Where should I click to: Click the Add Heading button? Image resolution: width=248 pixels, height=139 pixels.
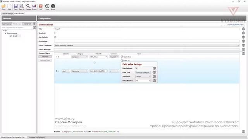click(x=7, y=24)
